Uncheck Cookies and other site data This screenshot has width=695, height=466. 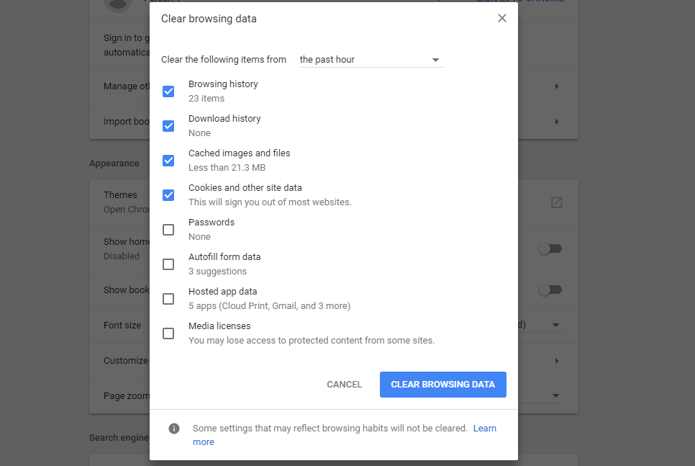pos(168,195)
